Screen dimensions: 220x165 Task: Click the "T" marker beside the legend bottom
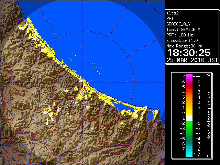[209, 156]
